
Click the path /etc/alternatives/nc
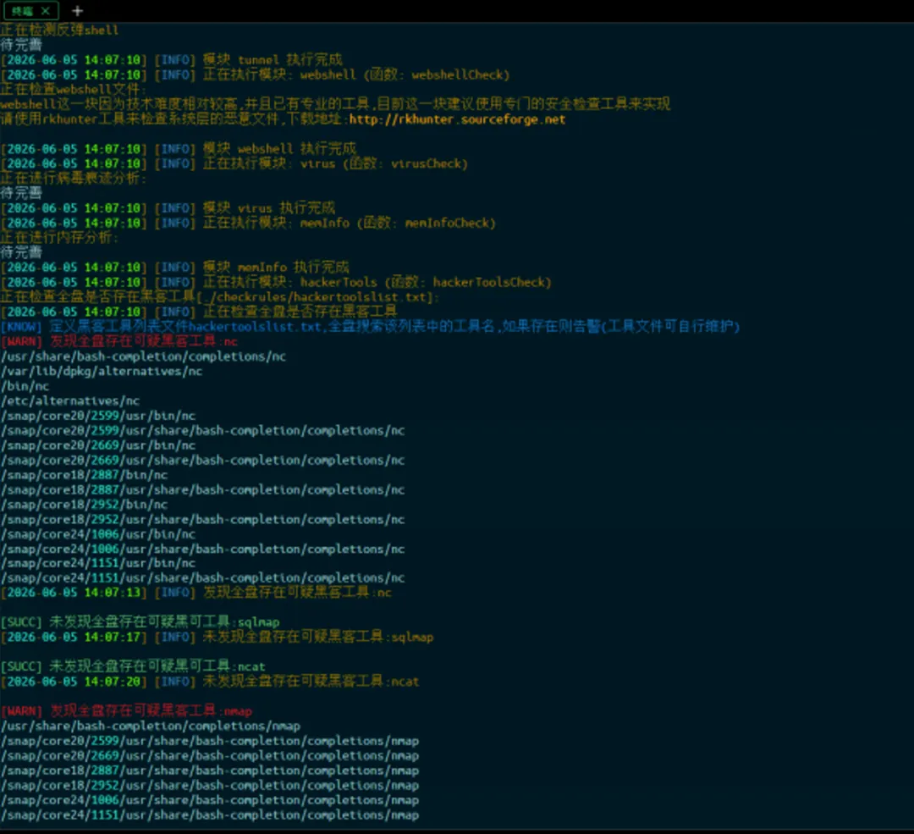pyautogui.click(x=70, y=400)
